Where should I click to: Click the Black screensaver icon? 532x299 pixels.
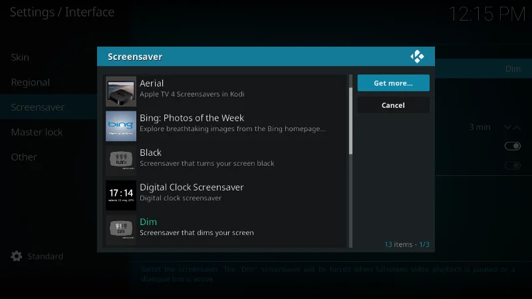[121, 160]
